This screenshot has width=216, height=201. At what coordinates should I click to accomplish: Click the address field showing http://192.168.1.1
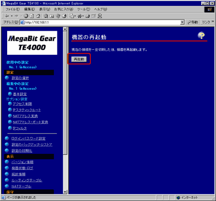point(102,22)
